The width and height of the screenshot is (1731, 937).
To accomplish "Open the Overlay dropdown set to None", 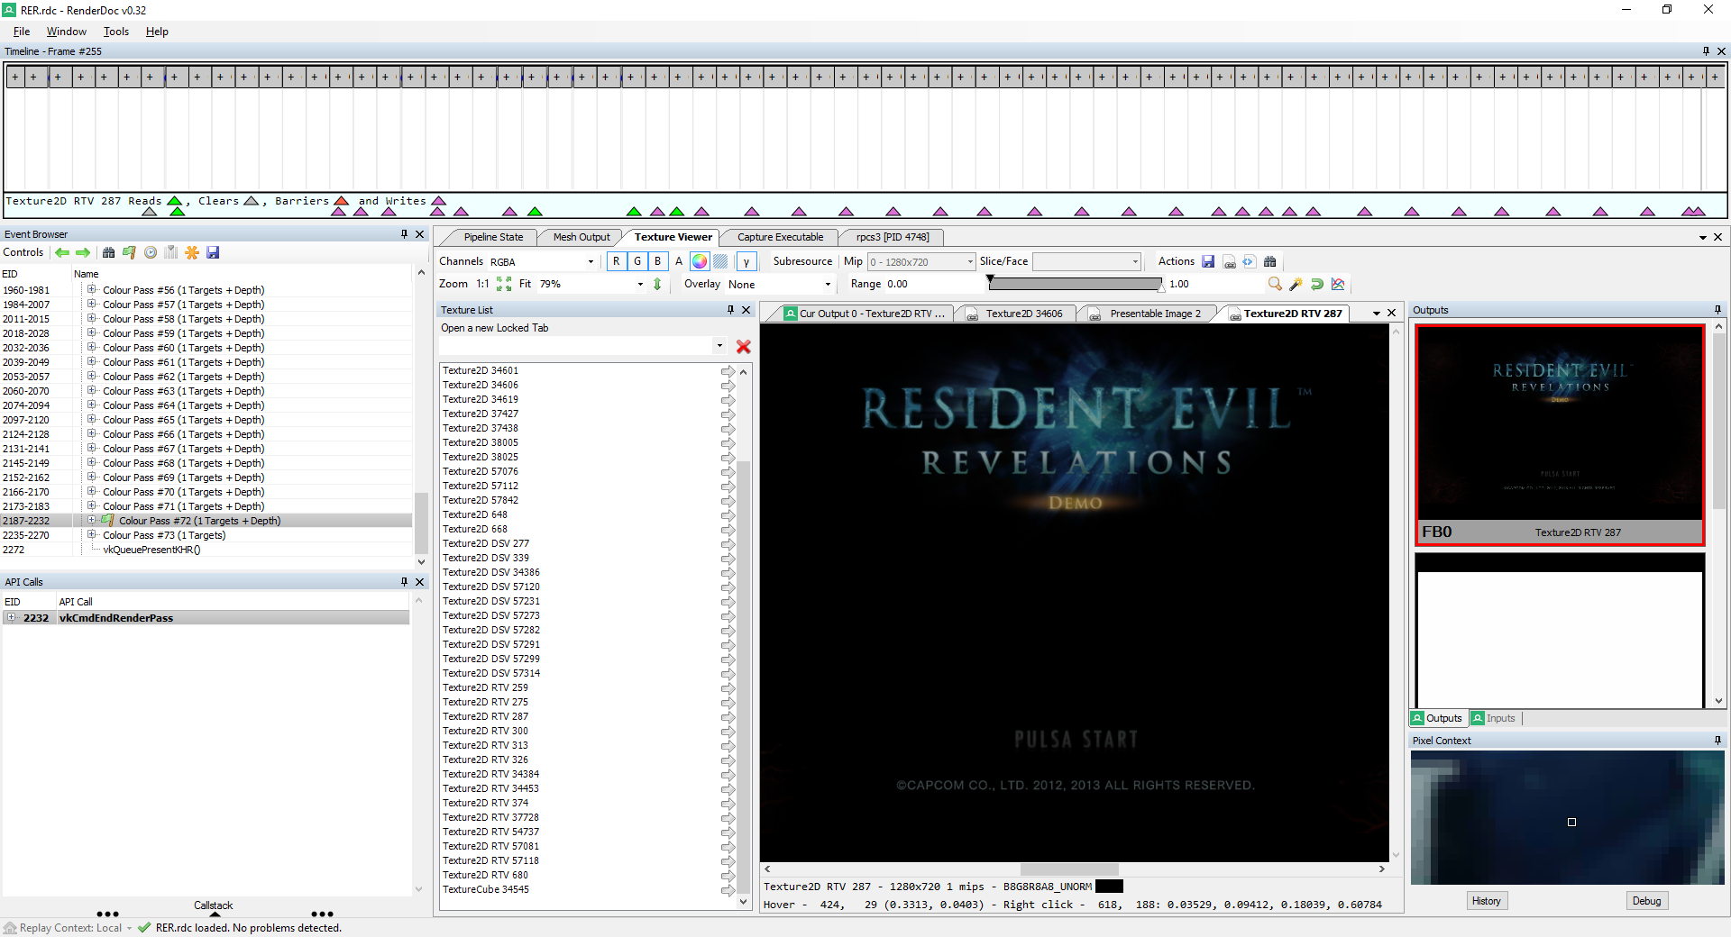I will point(779,285).
